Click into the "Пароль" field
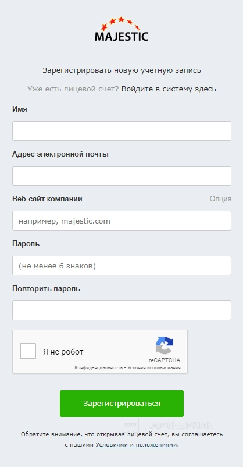243x467 pixels. (x=121, y=266)
